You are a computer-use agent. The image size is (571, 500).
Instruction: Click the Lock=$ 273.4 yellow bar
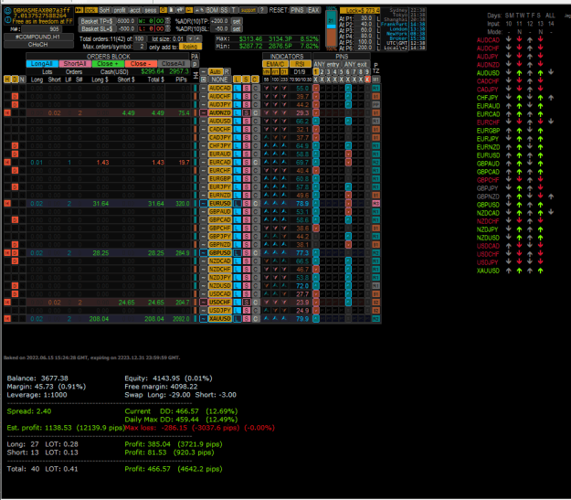(x=359, y=11)
